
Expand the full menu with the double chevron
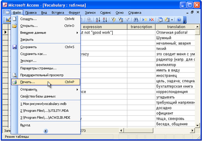[x=46, y=131]
